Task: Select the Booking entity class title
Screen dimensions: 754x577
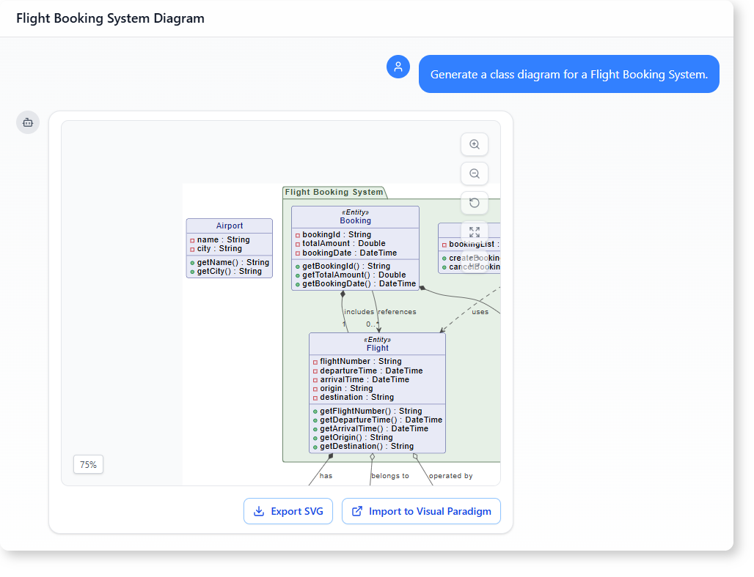Action: (x=356, y=220)
